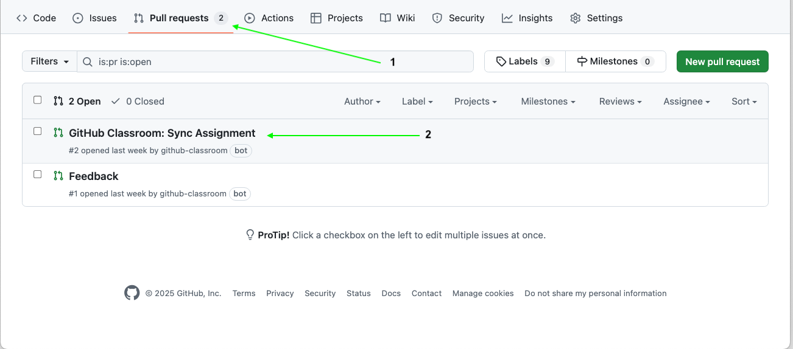This screenshot has width=793, height=349.
Task: Open the Security tab
Action: pyautogui.click(x=458, y=18)
